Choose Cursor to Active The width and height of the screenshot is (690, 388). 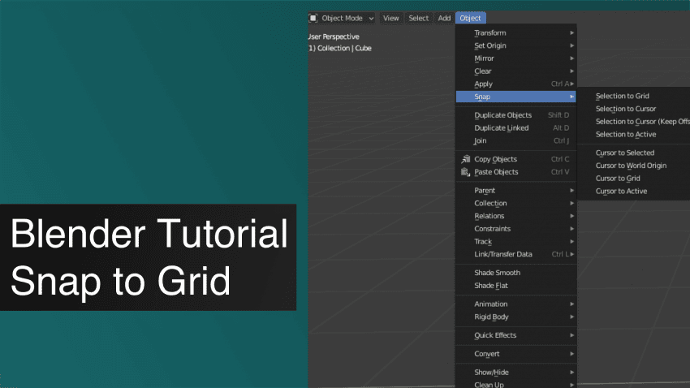coord(634,191)
